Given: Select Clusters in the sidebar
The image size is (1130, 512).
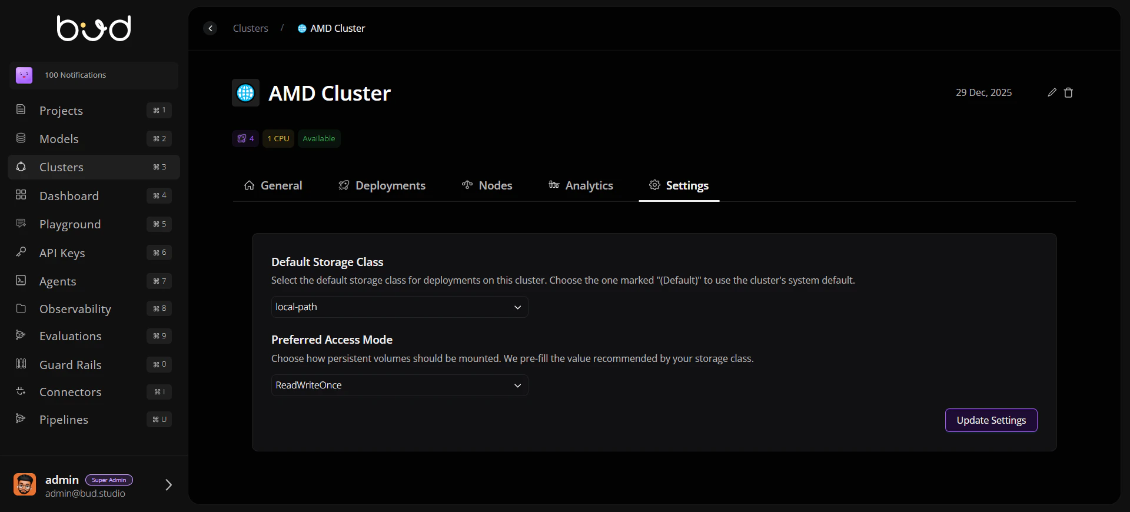Looking at the screenshot, I should (x=94, y=167).
